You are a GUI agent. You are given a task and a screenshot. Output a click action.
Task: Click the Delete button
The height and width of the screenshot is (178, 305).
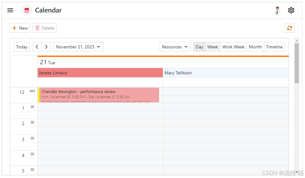[x=44, y=28]
